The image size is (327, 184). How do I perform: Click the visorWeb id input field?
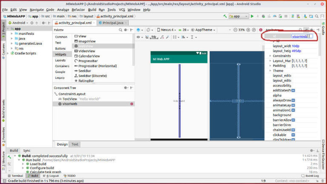[x=299, y=37]
